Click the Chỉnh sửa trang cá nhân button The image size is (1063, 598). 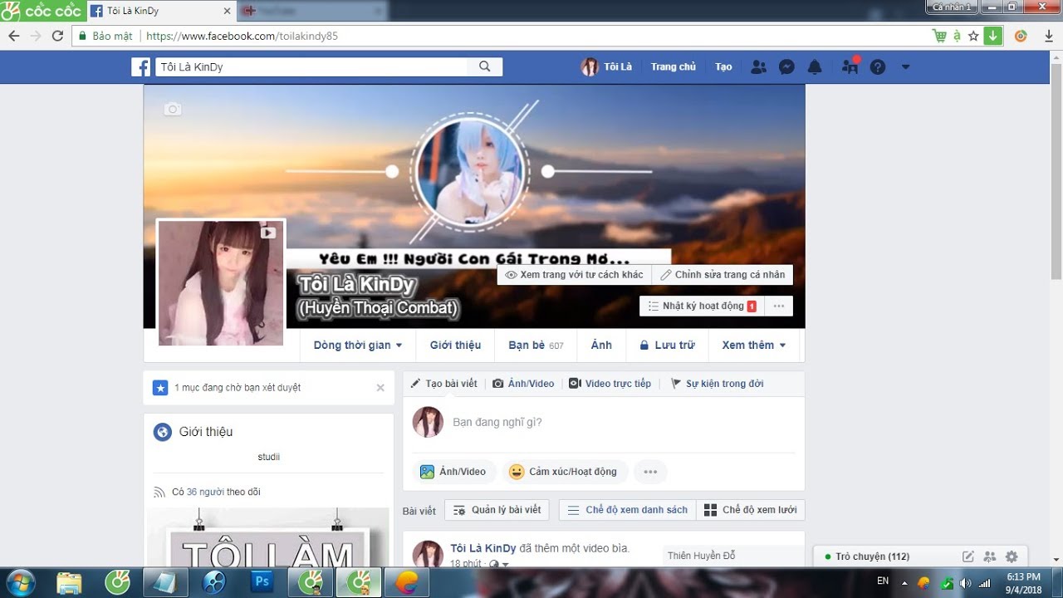tap(722, 274)
